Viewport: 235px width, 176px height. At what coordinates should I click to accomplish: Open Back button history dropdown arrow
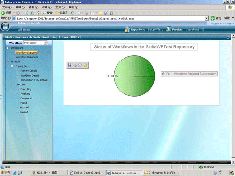(14, 13)
